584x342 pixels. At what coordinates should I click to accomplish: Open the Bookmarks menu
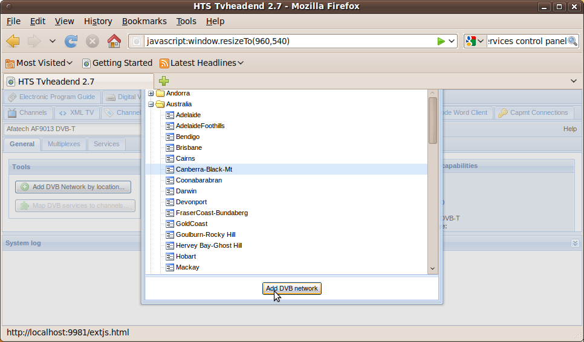coord(144,21)
